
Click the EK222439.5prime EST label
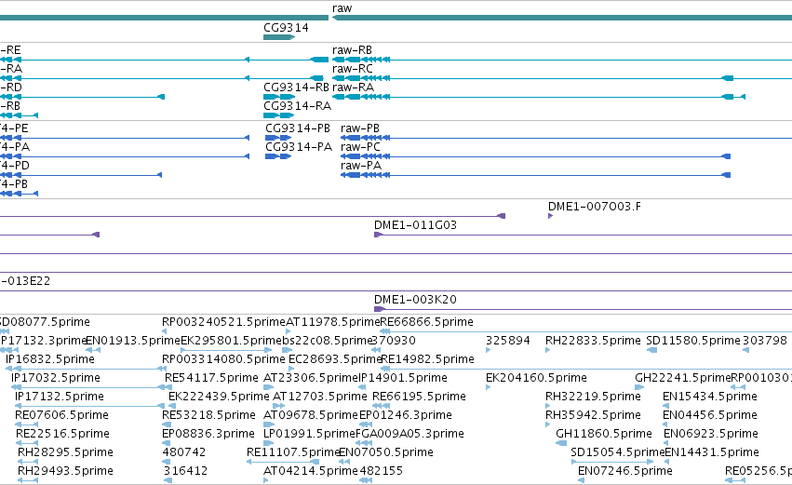(220, 397)
